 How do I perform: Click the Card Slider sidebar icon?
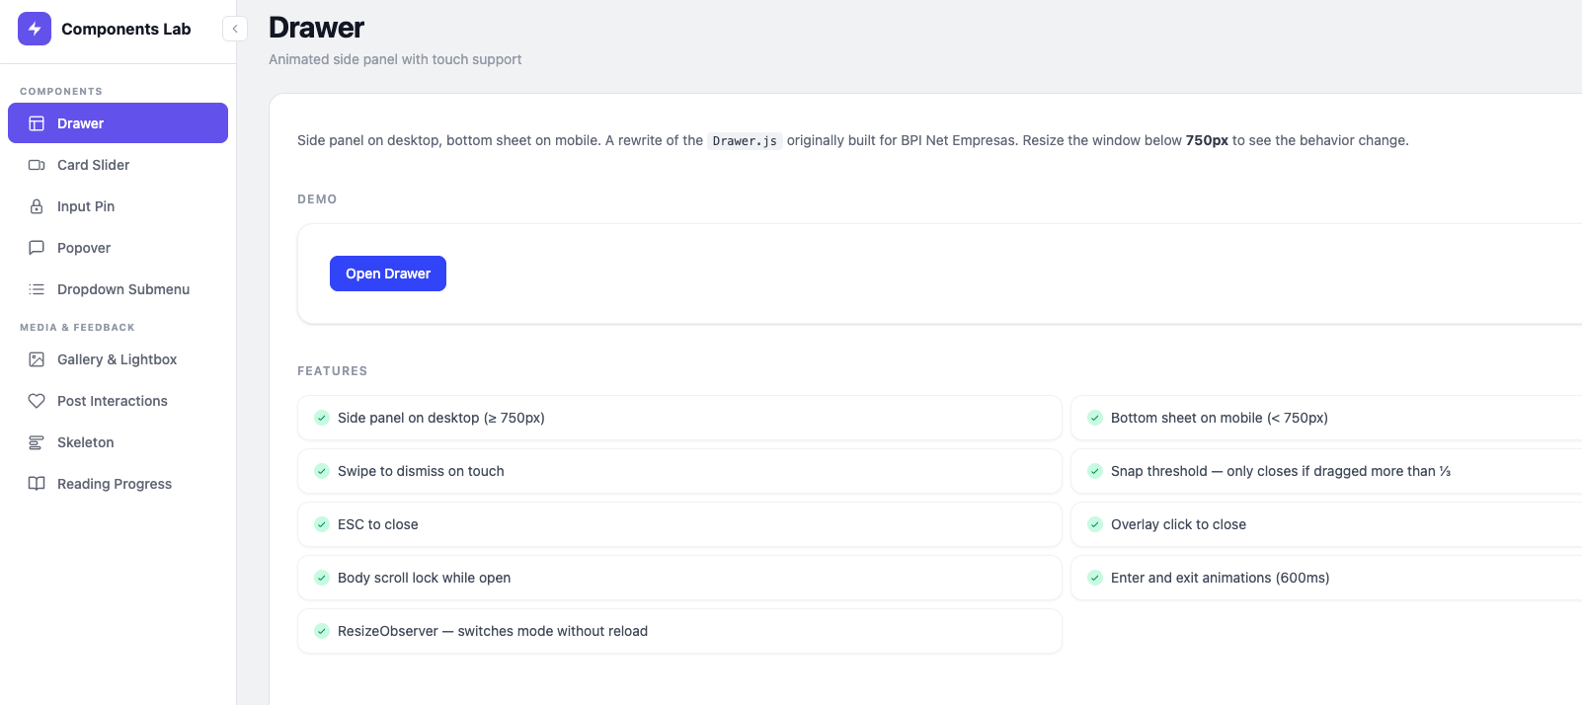[37, 165]
